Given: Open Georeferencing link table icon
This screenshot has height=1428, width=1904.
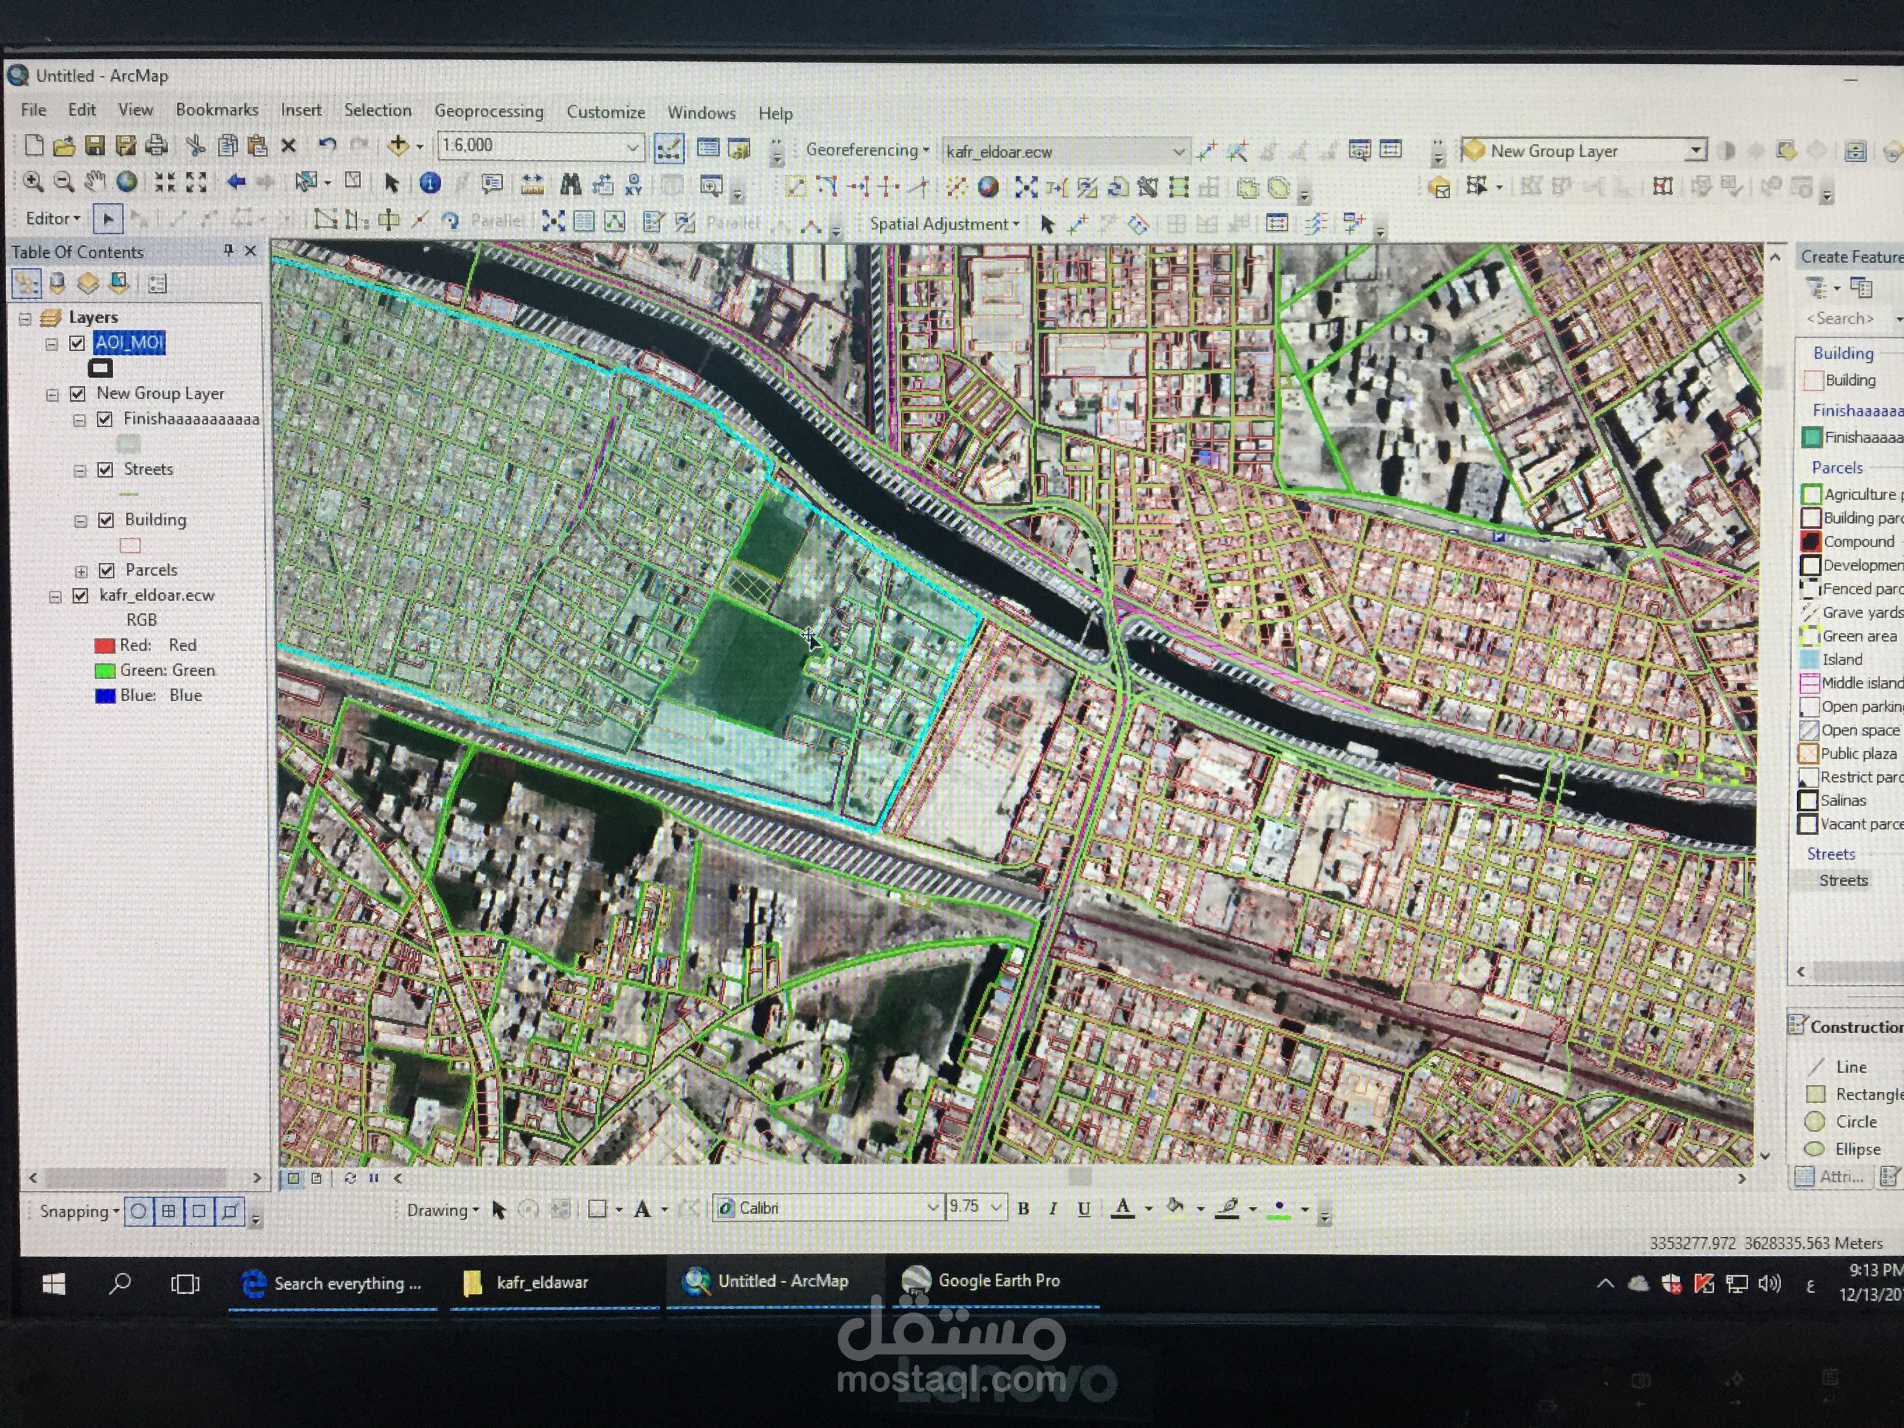Looking at the screenshot, I should point(1390,150).
